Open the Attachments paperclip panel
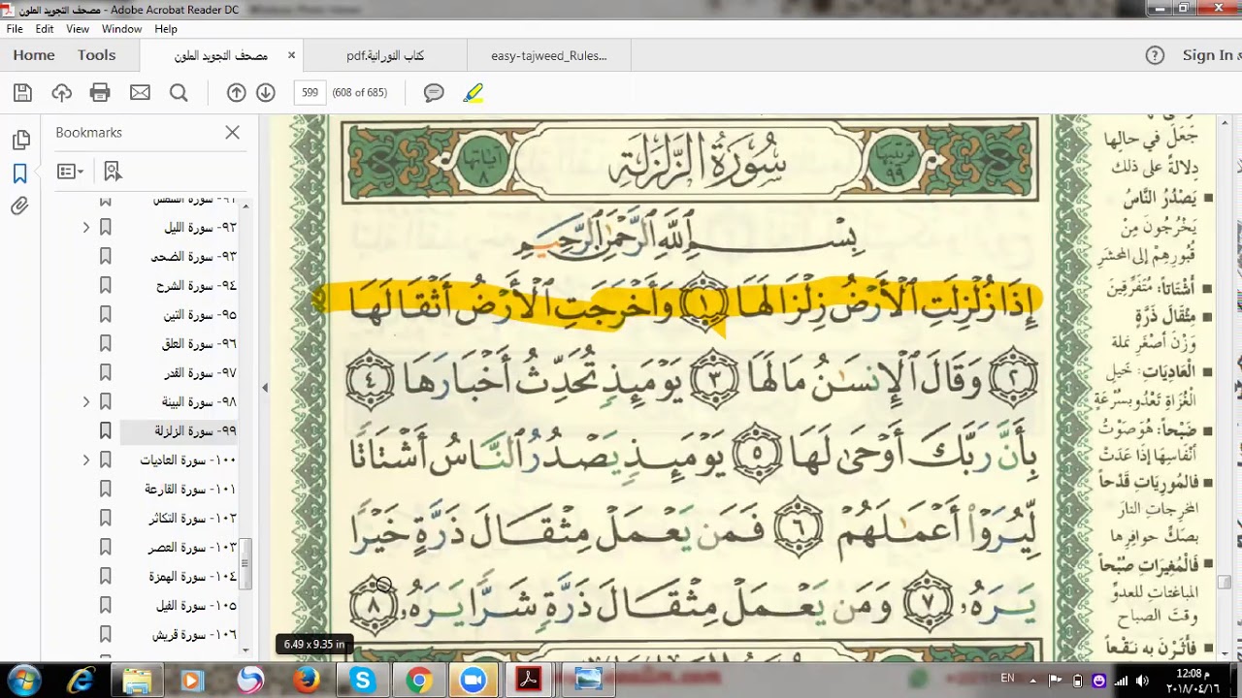Viewport: 1242px width, 698px height. click(20, 206)
